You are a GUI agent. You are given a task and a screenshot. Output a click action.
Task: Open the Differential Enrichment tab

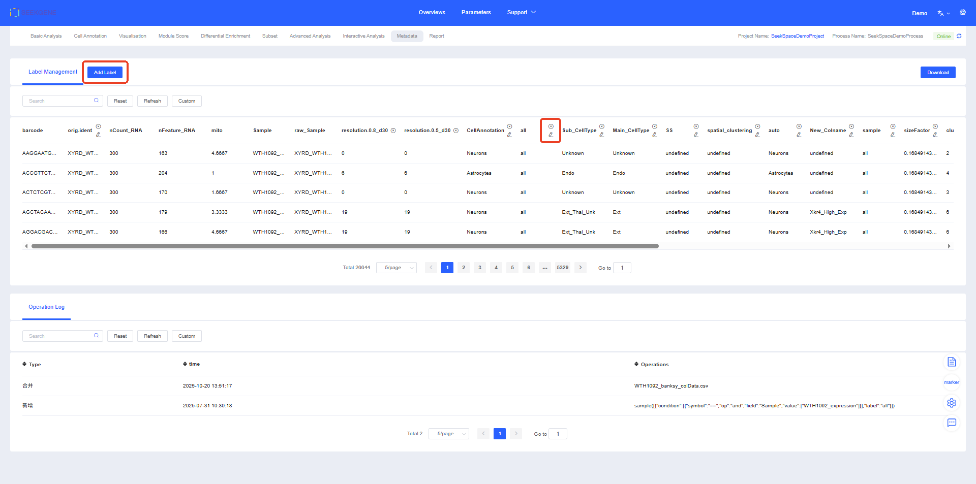[225, 36]
